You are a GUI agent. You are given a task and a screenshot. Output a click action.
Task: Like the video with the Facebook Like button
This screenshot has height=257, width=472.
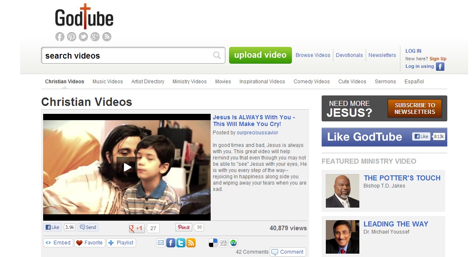(53, 227)
